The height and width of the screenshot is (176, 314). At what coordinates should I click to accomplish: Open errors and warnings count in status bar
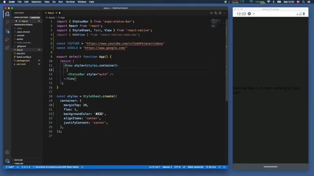26,167
